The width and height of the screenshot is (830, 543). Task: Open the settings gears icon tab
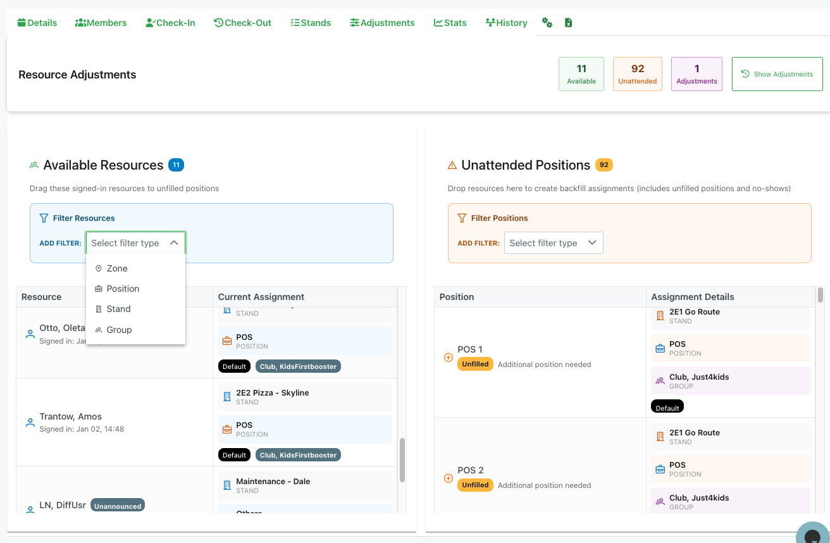coord(547,23)
